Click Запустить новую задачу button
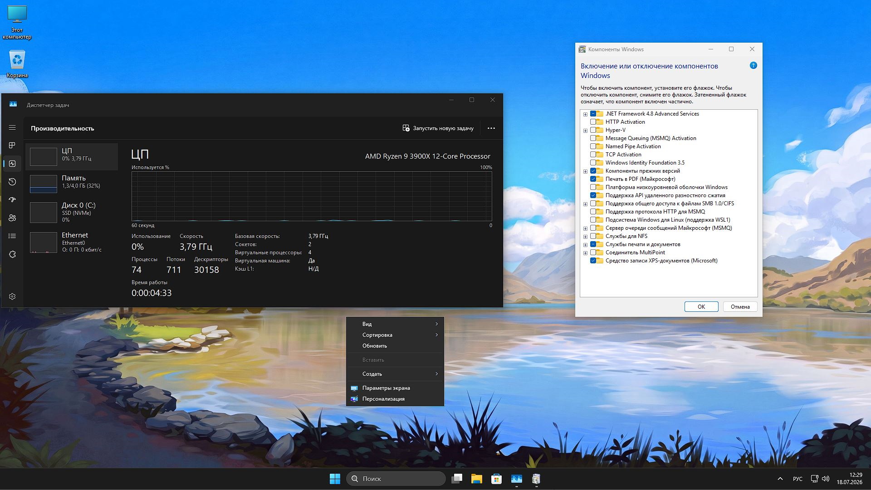871x490 pixels. click(438, 128)
